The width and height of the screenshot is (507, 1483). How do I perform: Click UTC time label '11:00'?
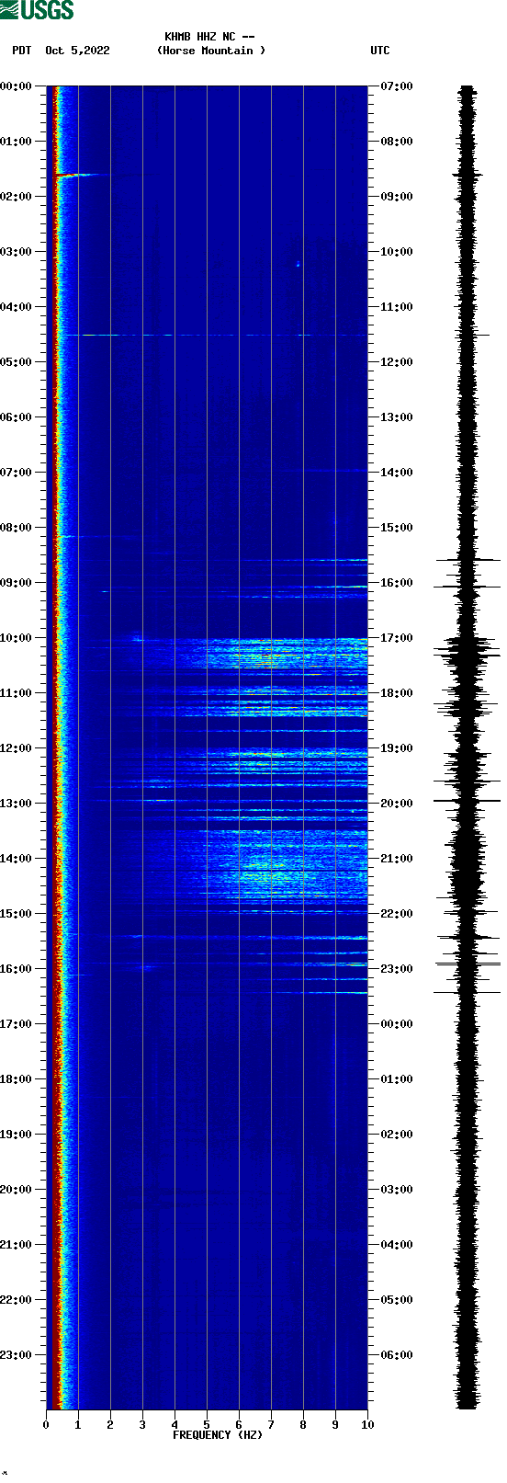point(397,307)
